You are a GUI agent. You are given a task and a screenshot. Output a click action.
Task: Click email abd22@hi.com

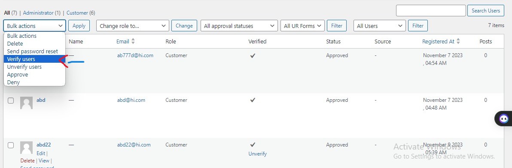click(x=134, y=145)
